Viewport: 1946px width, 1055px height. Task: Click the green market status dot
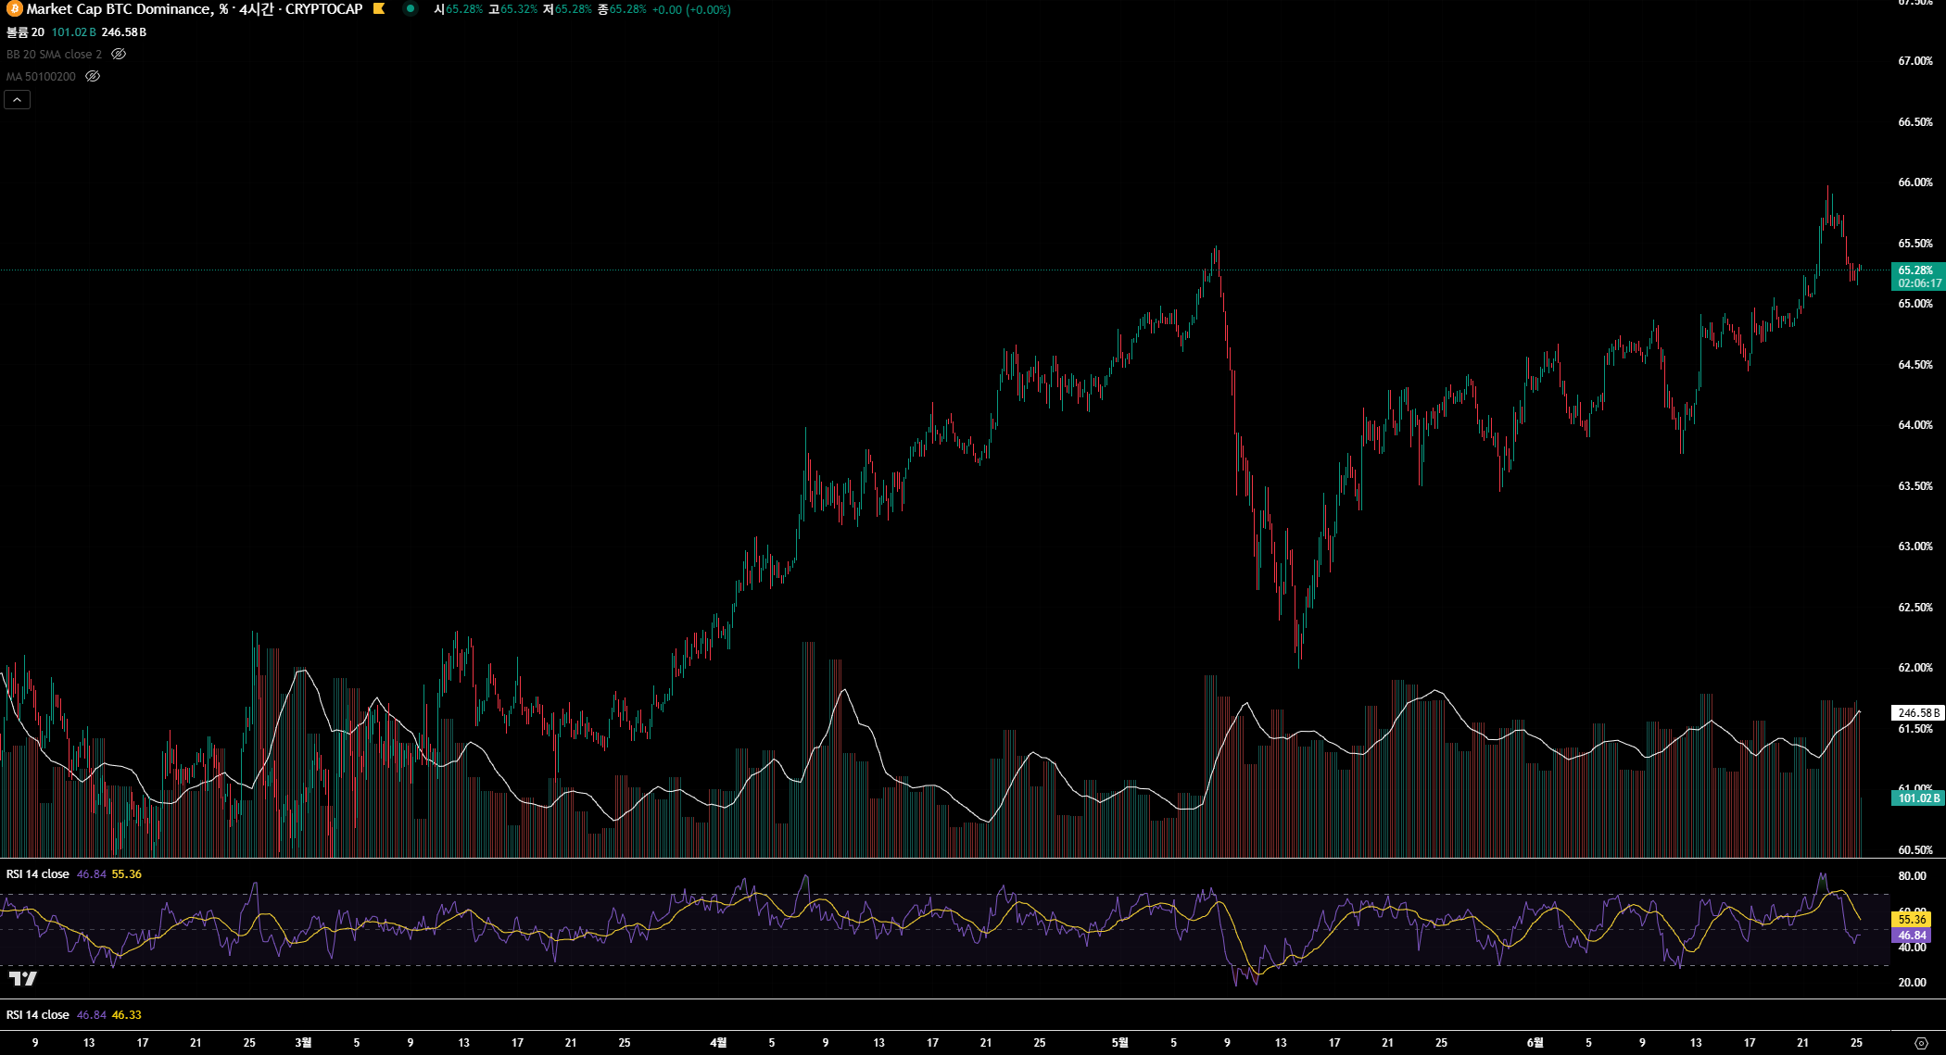[411, 9]
